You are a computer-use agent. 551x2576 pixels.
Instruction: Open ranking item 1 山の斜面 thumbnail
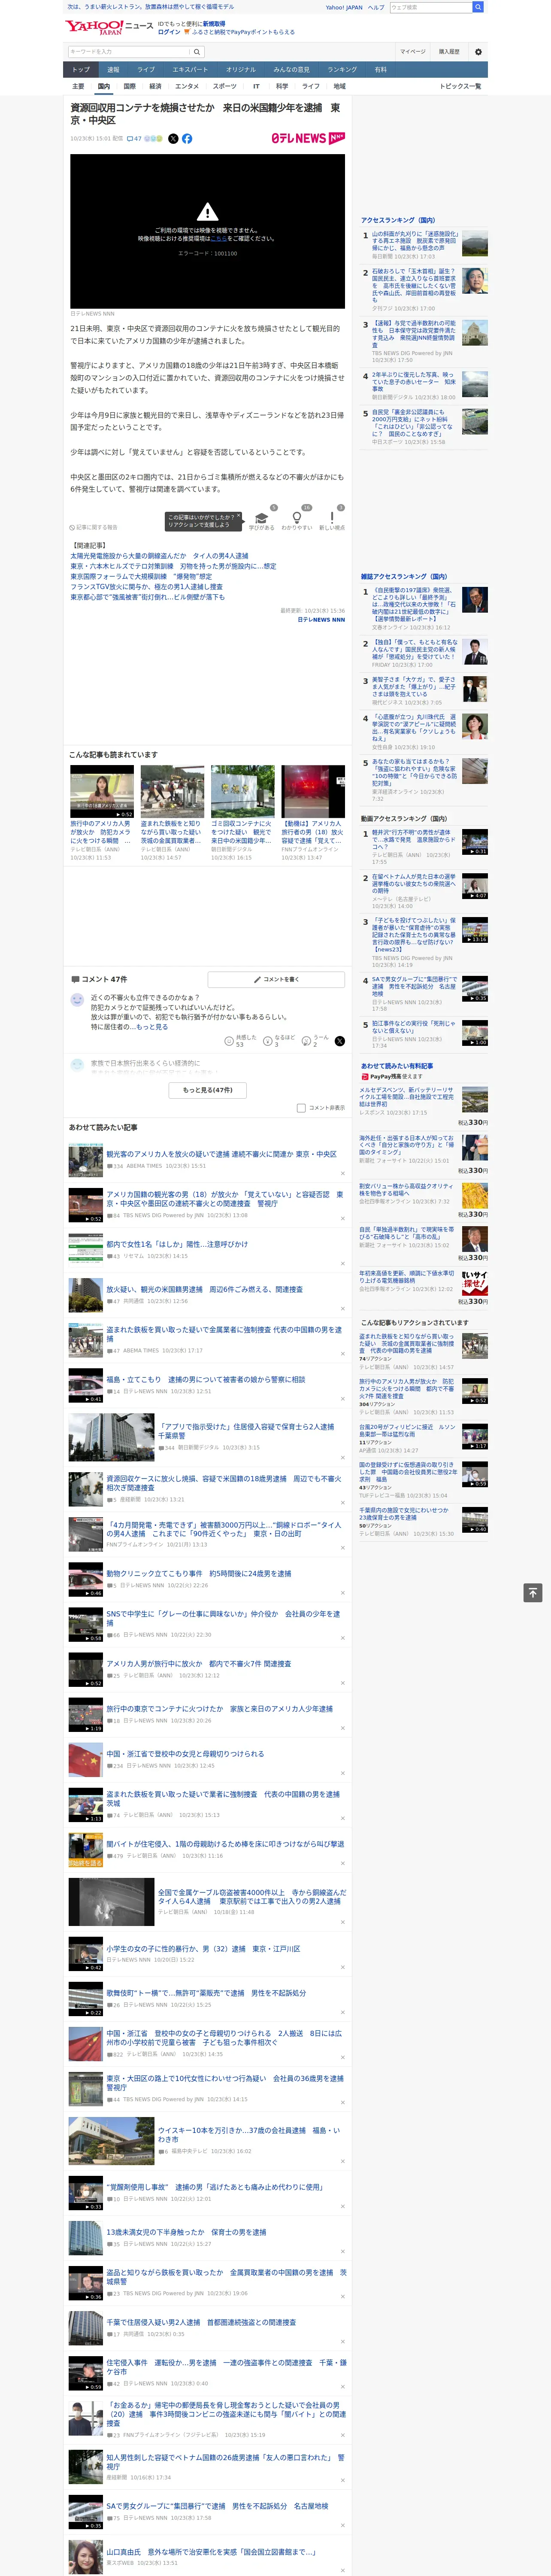(x=475, y=243)
